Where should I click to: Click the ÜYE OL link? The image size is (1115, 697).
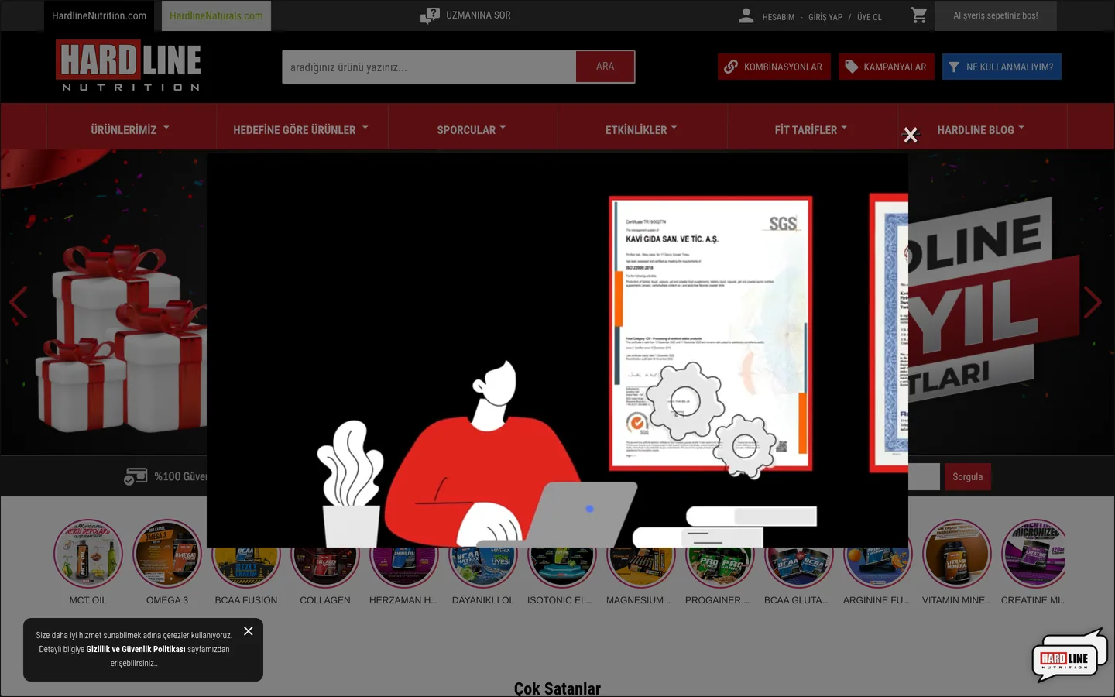point(870,17)
